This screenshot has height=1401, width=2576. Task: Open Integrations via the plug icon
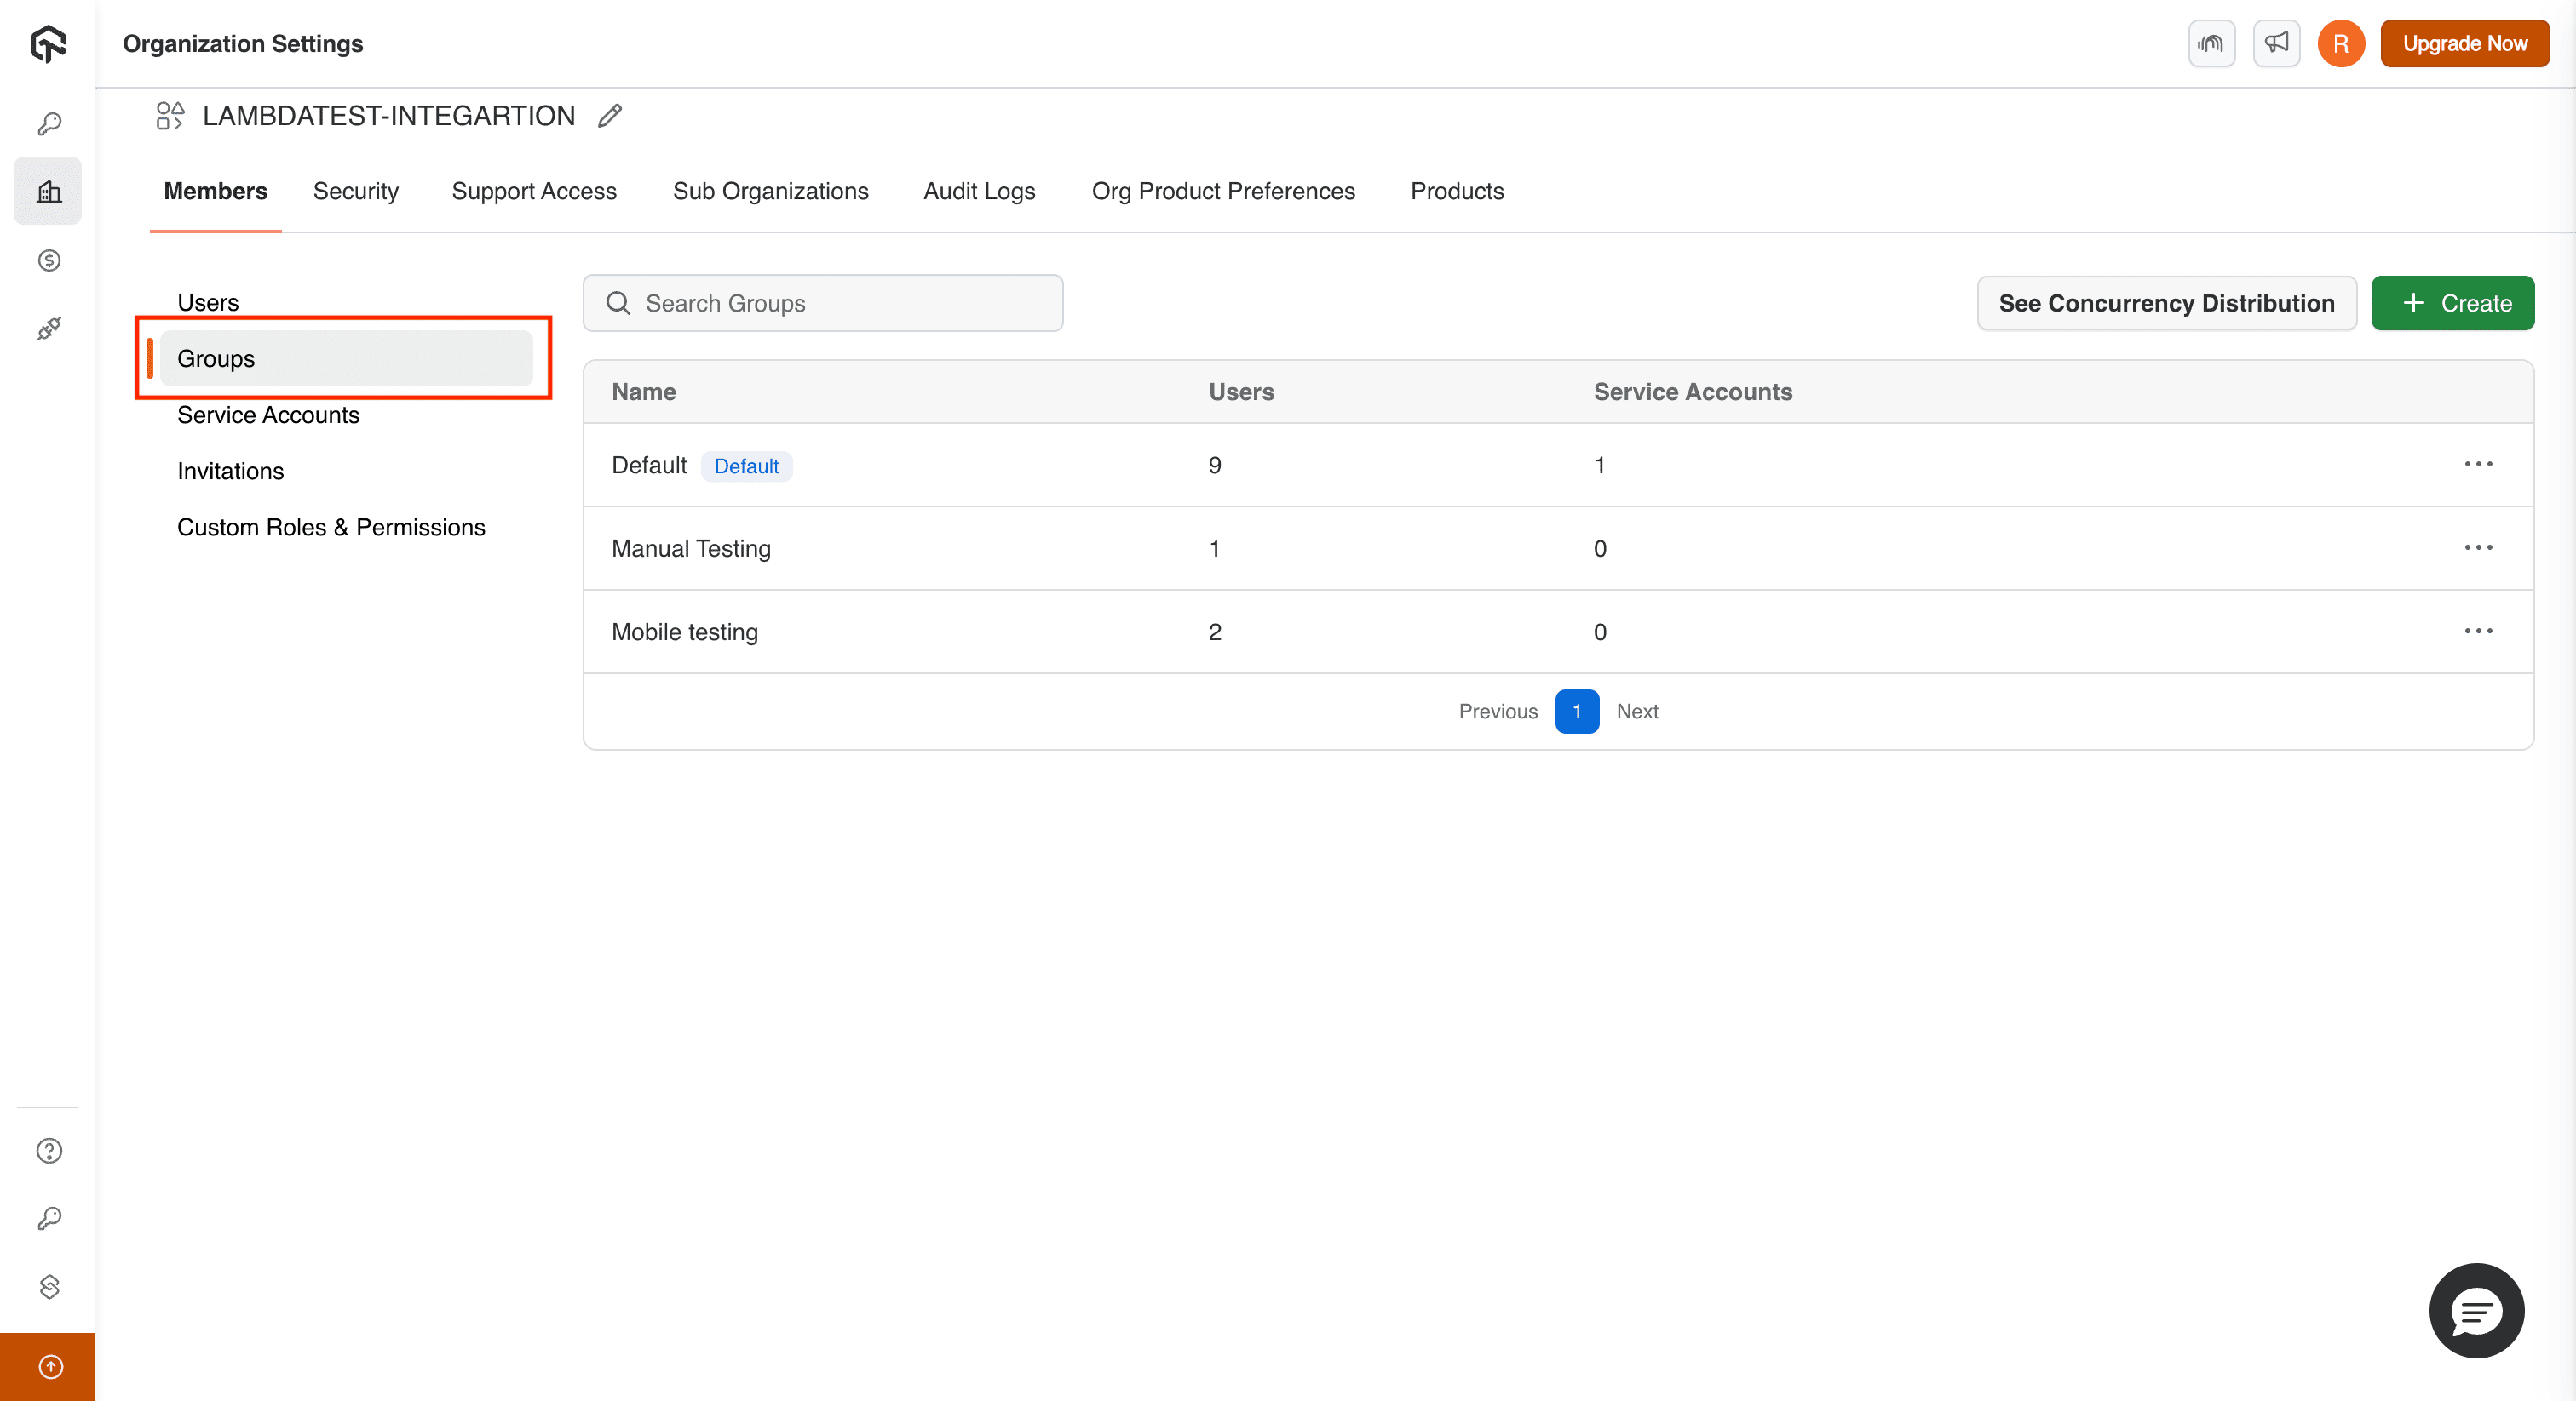[x=48, y=328]
